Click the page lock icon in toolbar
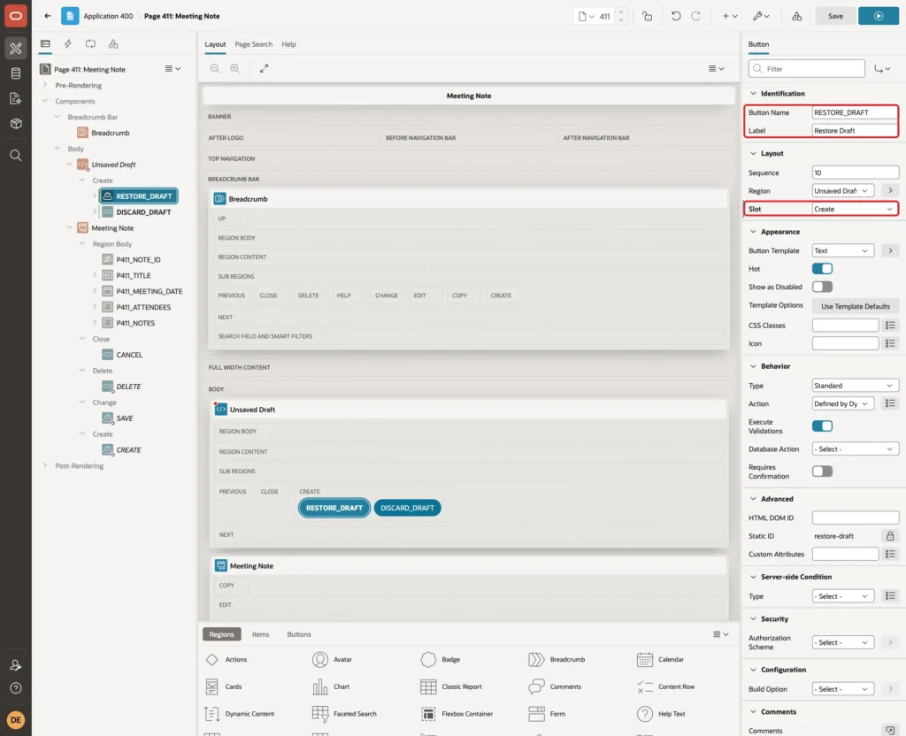 coord(647,16)
